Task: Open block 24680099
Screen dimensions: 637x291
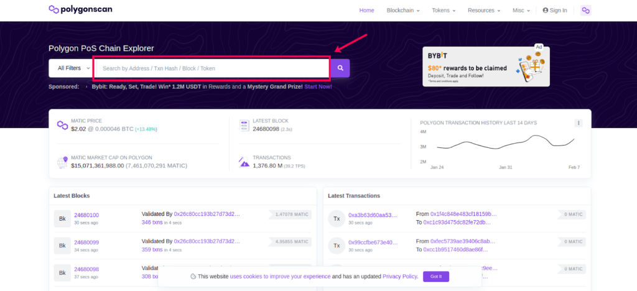Action: [86, 242]
